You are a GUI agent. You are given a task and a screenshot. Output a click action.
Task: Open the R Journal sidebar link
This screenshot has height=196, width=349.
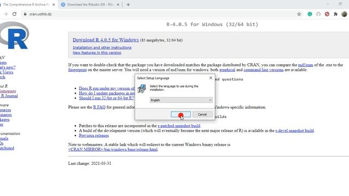point(9,96)
